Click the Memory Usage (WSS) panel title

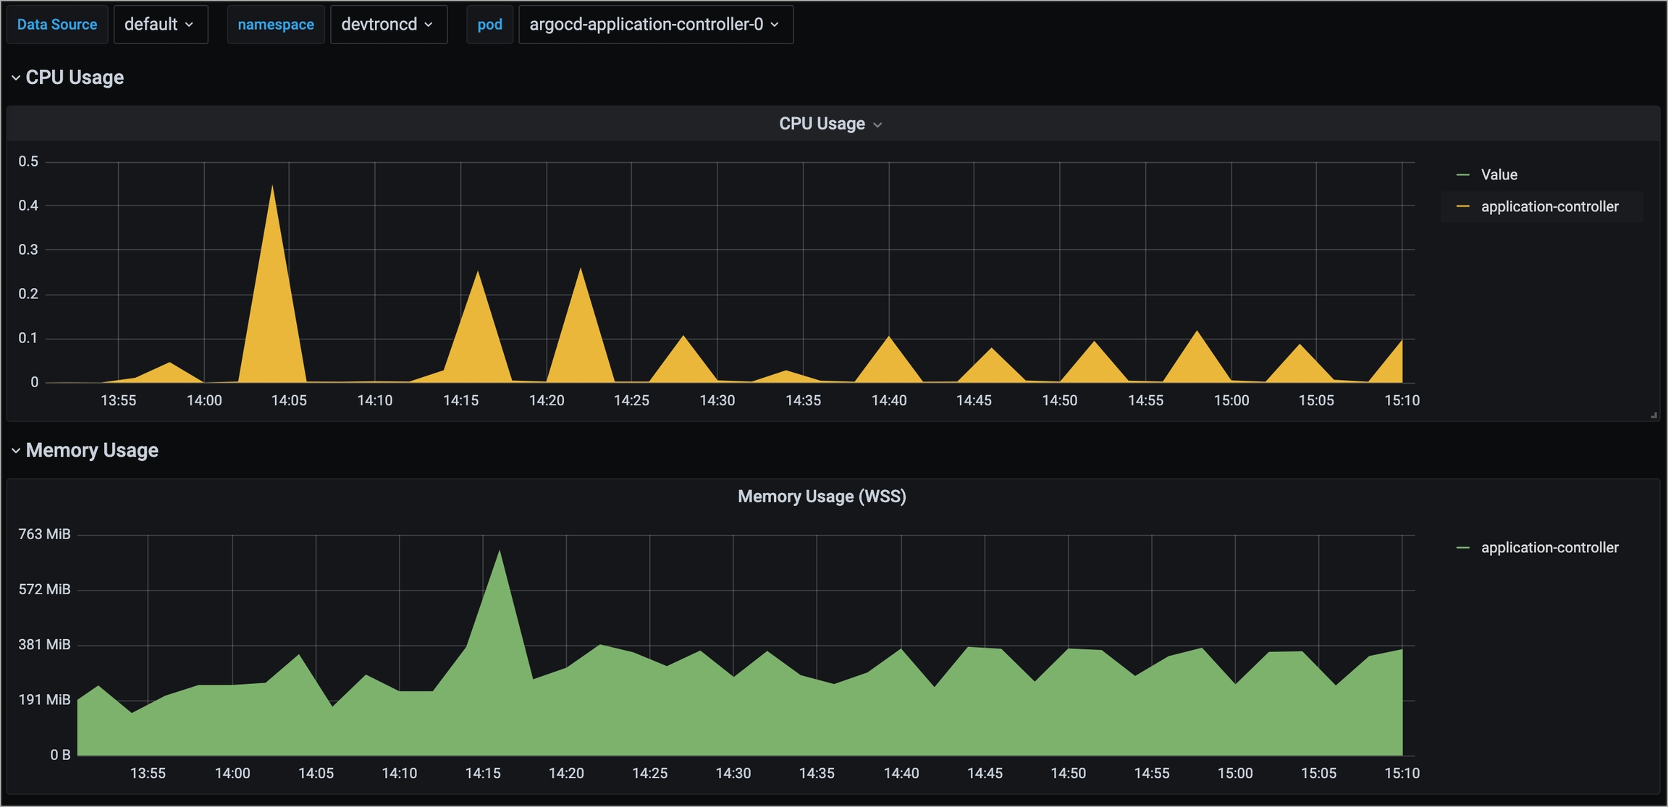click(821, 497)
